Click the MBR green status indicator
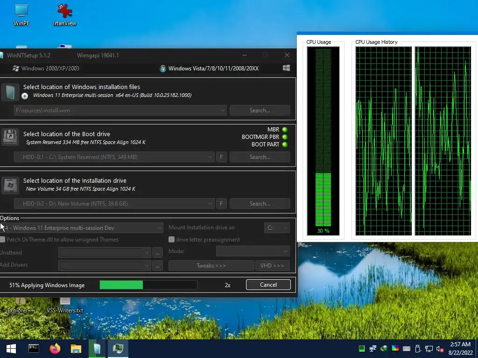 pos(285,130)
